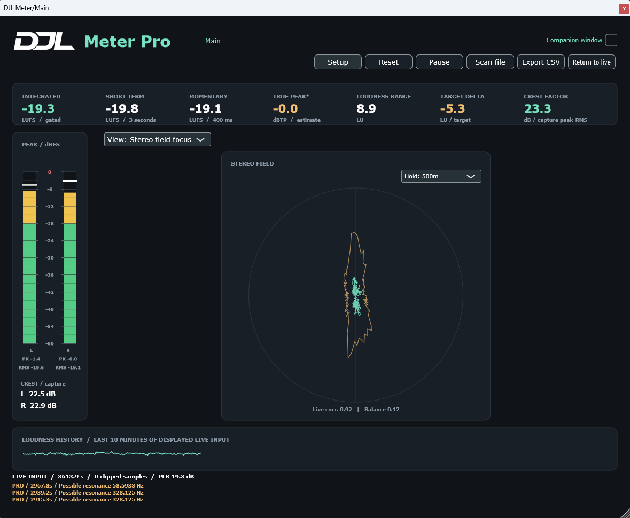This screenshot has width=630, height=518.
Task: Click the 'L 22.5 dB' crest value
Action: [38, 394]
